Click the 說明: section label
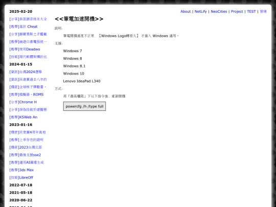Screen dimensions: 276x207 pos(59,28)
